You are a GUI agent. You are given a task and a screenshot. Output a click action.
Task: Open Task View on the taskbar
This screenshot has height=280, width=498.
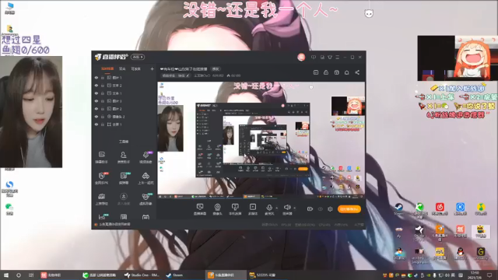pyautogui.click(x=31, y=275)
